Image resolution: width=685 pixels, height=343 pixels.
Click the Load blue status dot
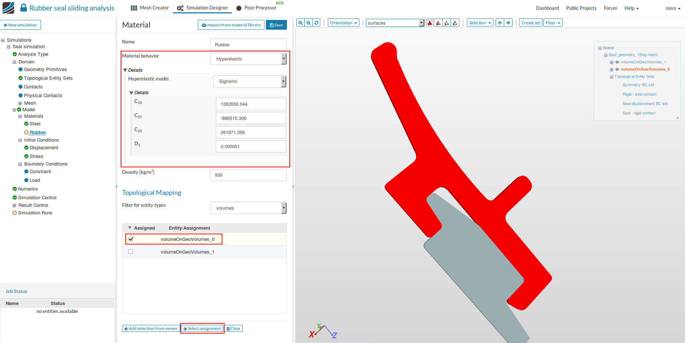(26, 180)
